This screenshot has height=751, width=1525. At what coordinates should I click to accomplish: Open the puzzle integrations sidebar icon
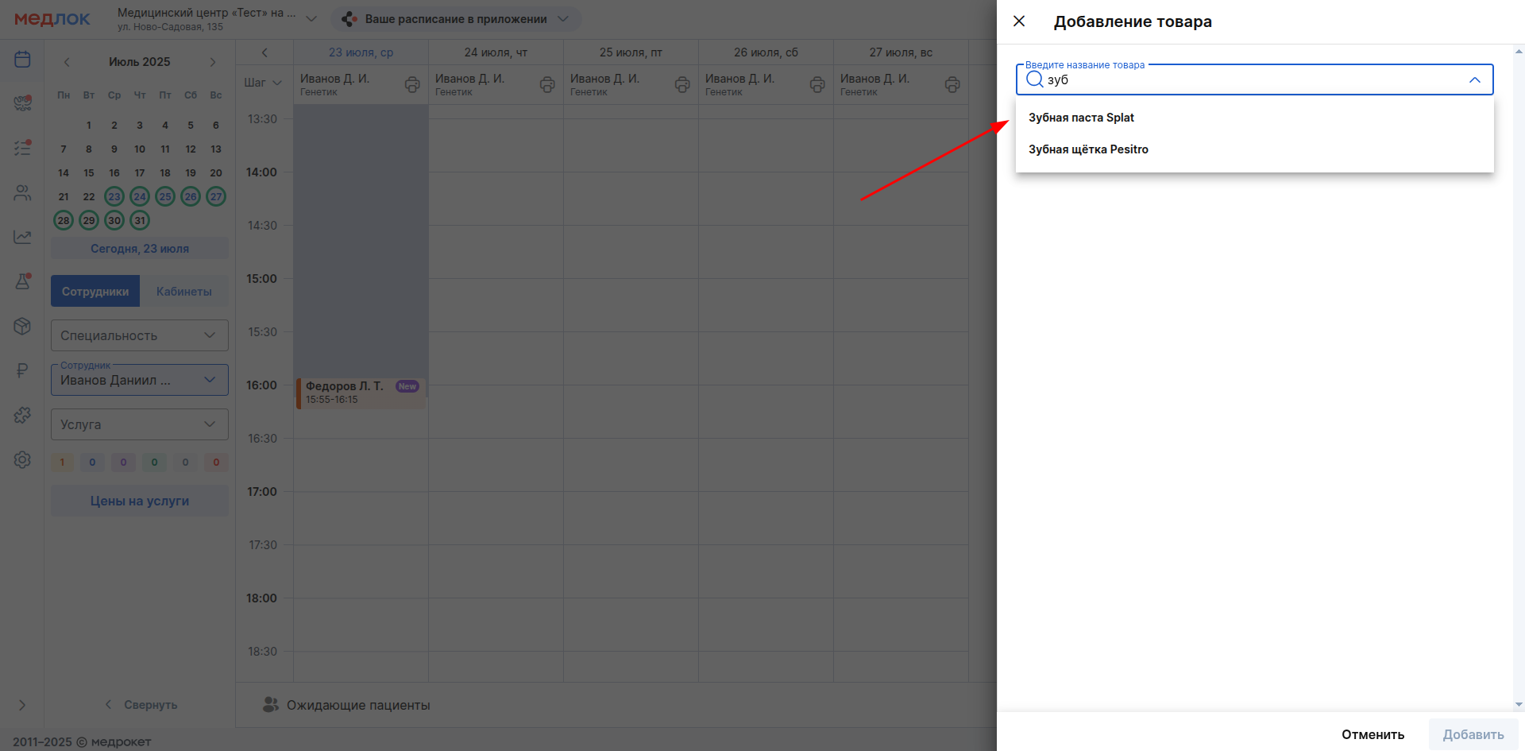click(22, 415)
